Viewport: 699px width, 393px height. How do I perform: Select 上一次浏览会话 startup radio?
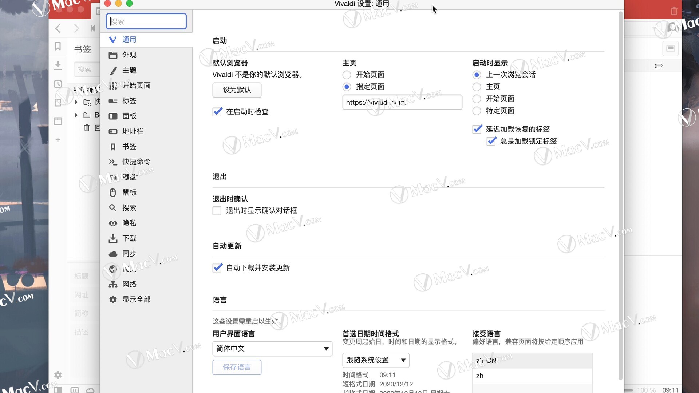pos(477,75)
